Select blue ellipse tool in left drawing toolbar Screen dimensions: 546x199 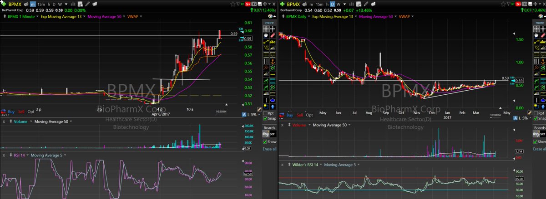[272, 100]
